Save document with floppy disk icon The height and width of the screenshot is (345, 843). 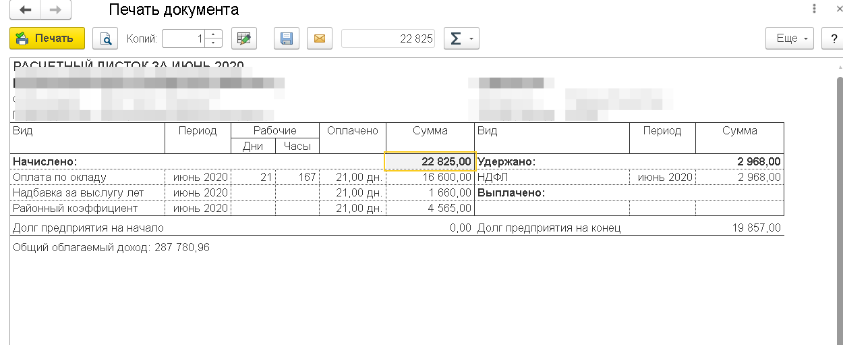click(x=286, y=38)
